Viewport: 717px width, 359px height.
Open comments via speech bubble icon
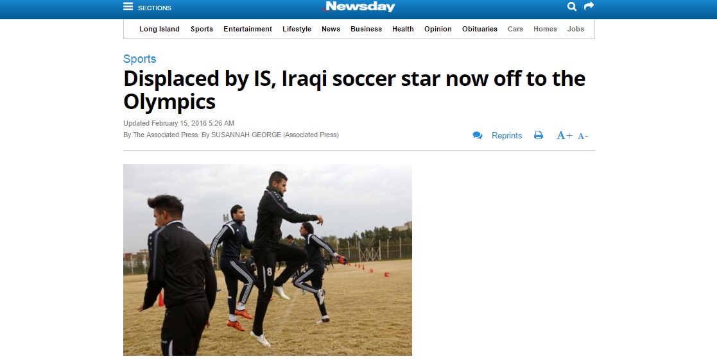coord(478,135)
